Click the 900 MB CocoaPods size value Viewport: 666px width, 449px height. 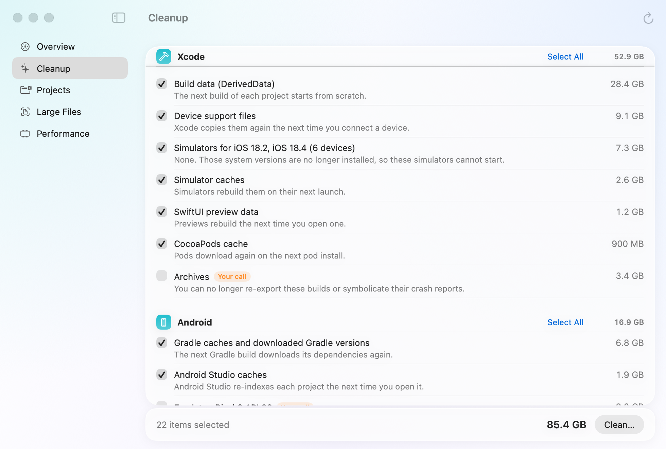click(x=628, y=244)
